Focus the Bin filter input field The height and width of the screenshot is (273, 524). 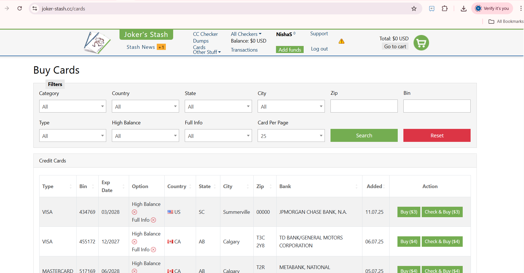tap(437, 106)
